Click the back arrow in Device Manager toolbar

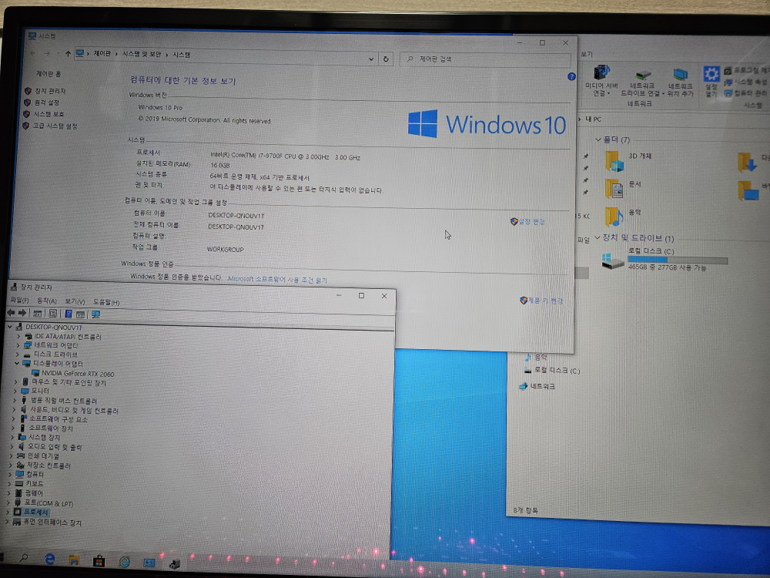click(x=11, y=313)
